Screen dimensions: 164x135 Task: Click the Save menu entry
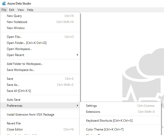pos(40,79)
